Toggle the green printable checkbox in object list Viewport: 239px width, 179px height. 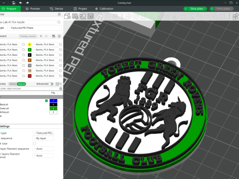point(46,101)
